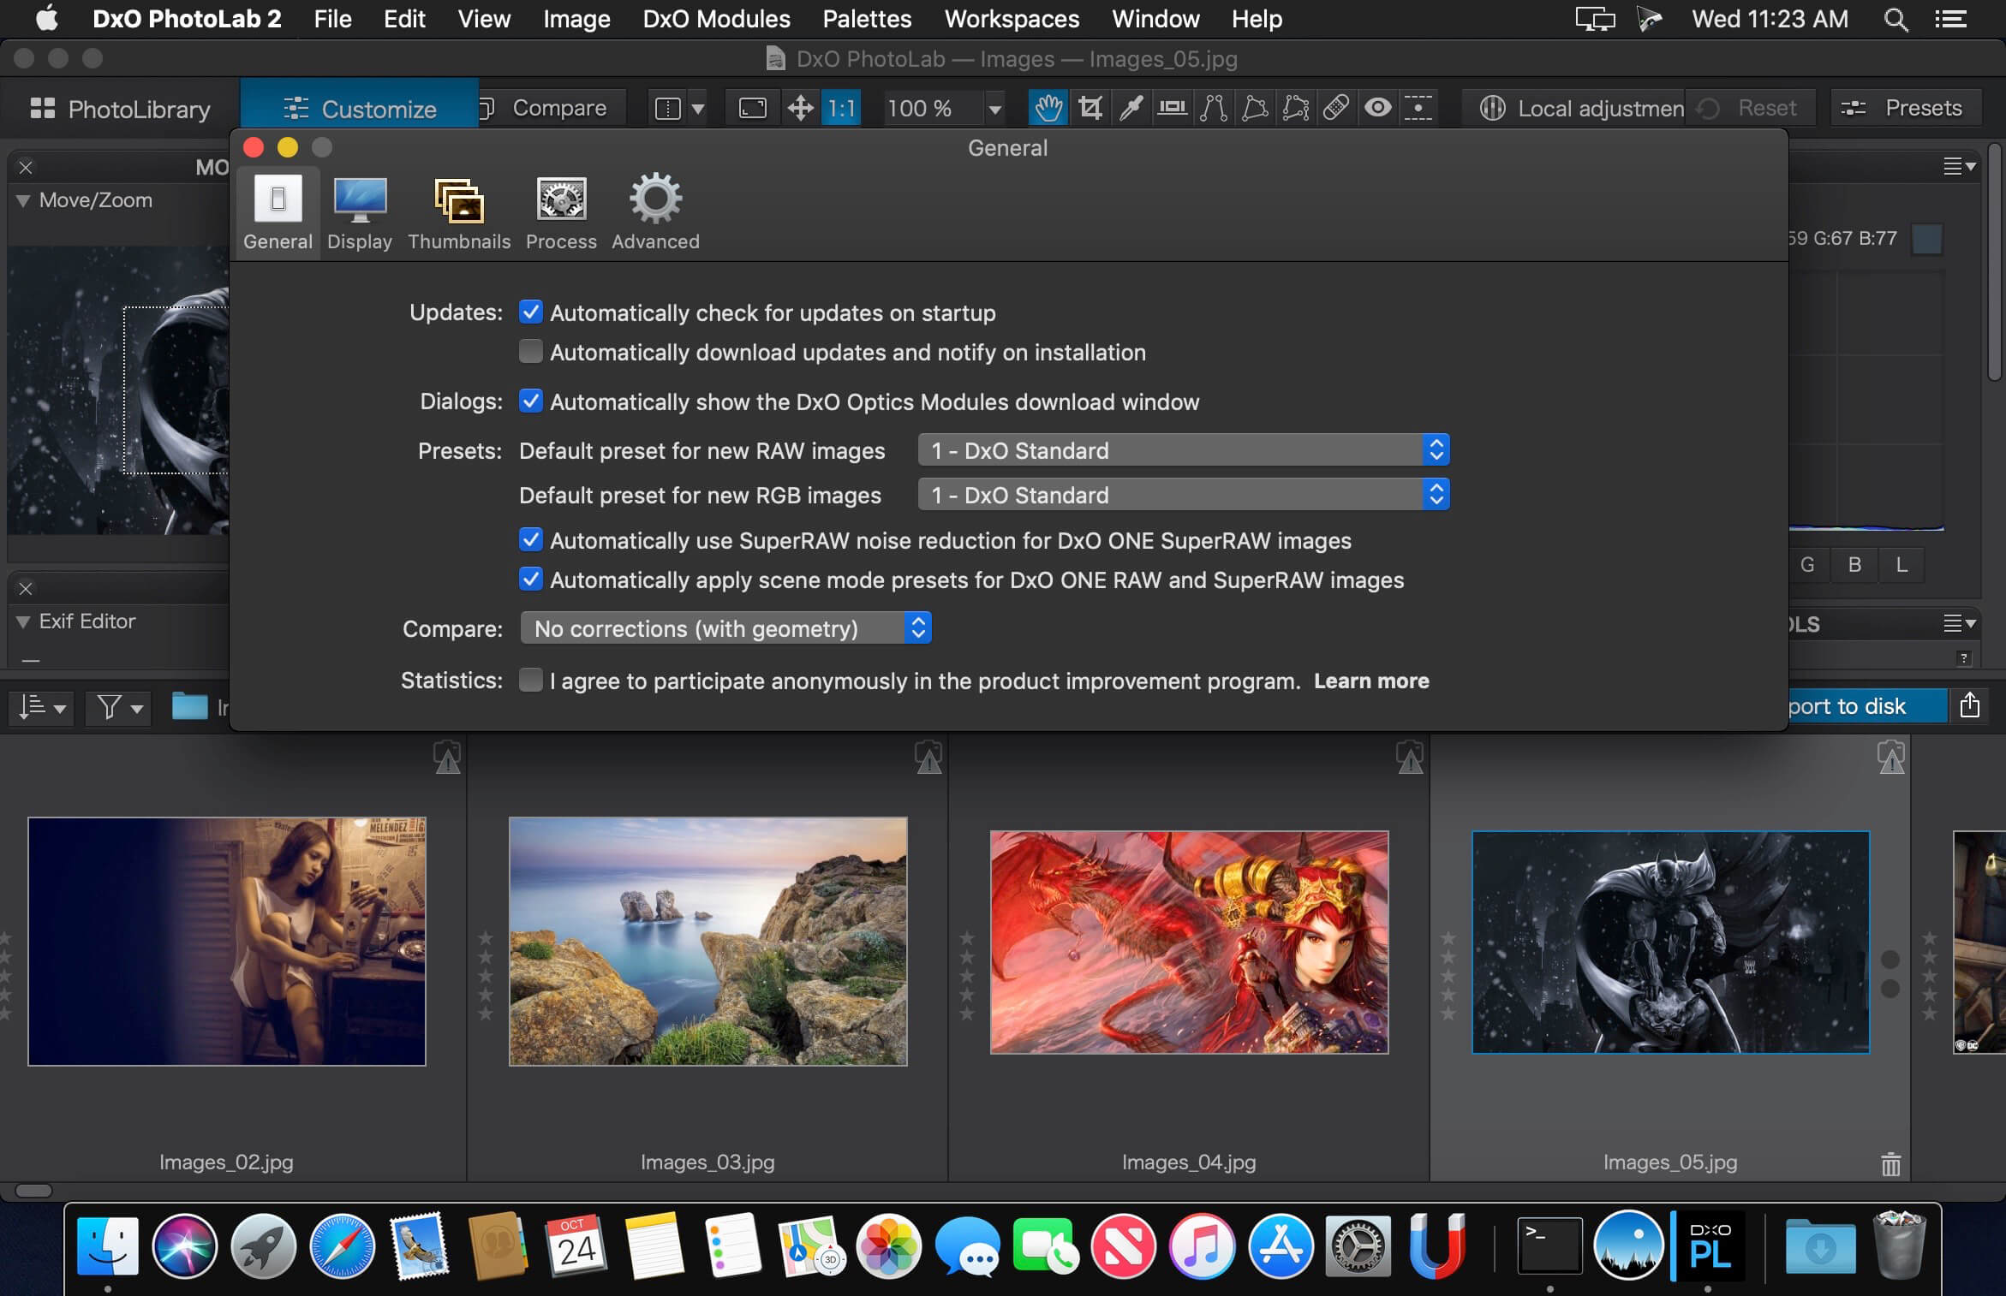
Task: Open Spotlight search in menu bar
Action: 1896,19
